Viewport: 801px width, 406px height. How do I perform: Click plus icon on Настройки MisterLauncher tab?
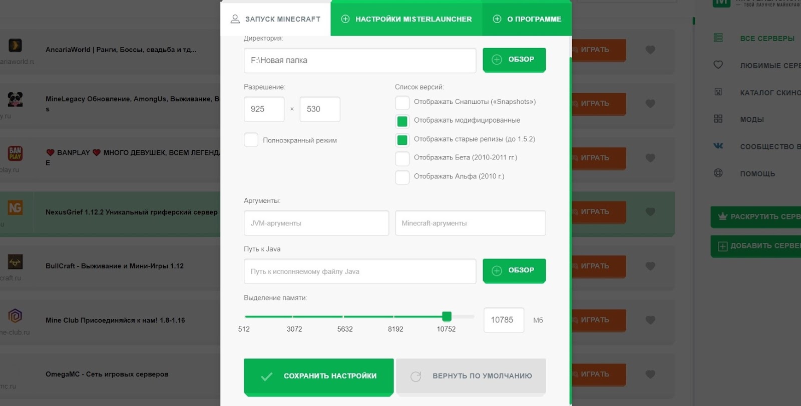345,19
